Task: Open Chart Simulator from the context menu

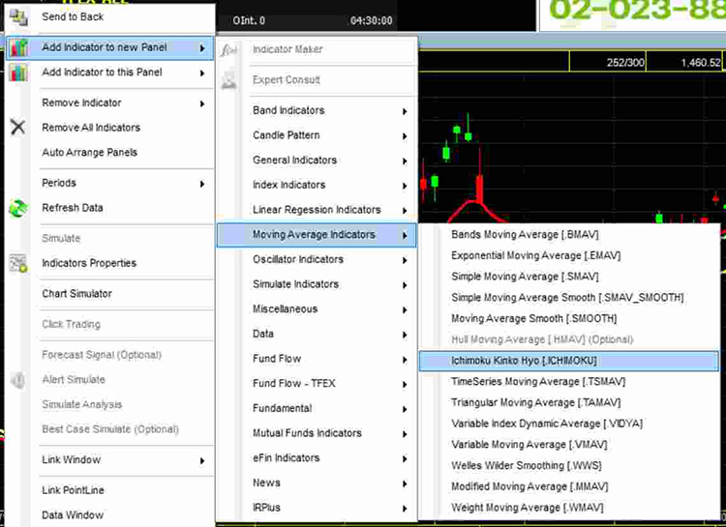Action: (x=76, y=294)
